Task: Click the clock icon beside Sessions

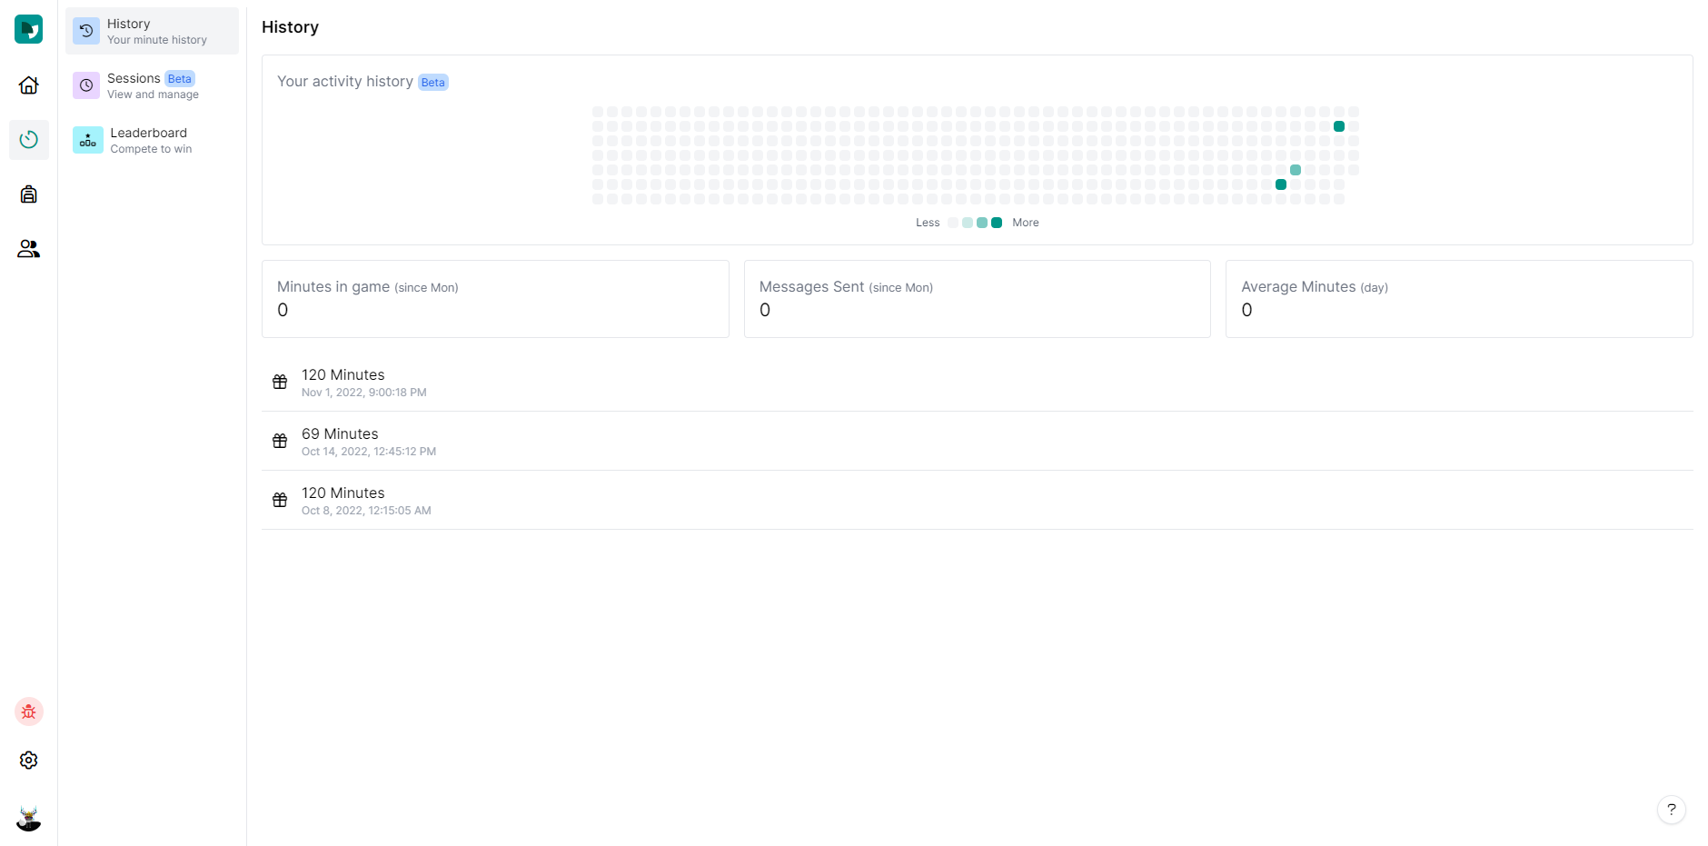Action: (x=85, y=85)
